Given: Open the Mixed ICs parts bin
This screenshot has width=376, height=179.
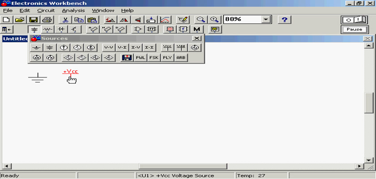Looking at the screenshot, I should click(107, 30).
